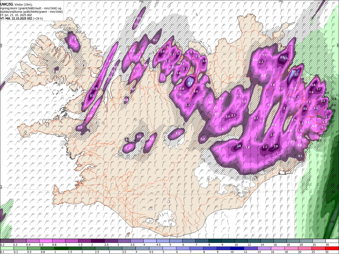Viewport: 339px width, 254px height.
Task: Click the light periwinkle snow-scale swatch labeled 4
Action: pyautogui.click(x=150, y=241)
